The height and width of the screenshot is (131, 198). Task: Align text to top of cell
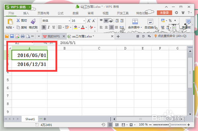pyautogui.click(x=101, y=20)
